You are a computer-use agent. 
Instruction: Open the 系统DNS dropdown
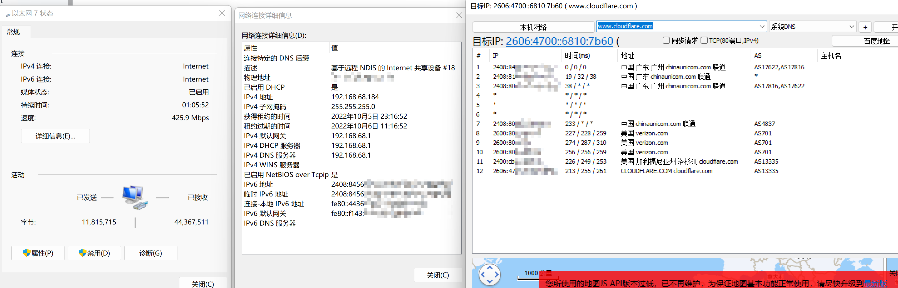click(x=851, y=27)
